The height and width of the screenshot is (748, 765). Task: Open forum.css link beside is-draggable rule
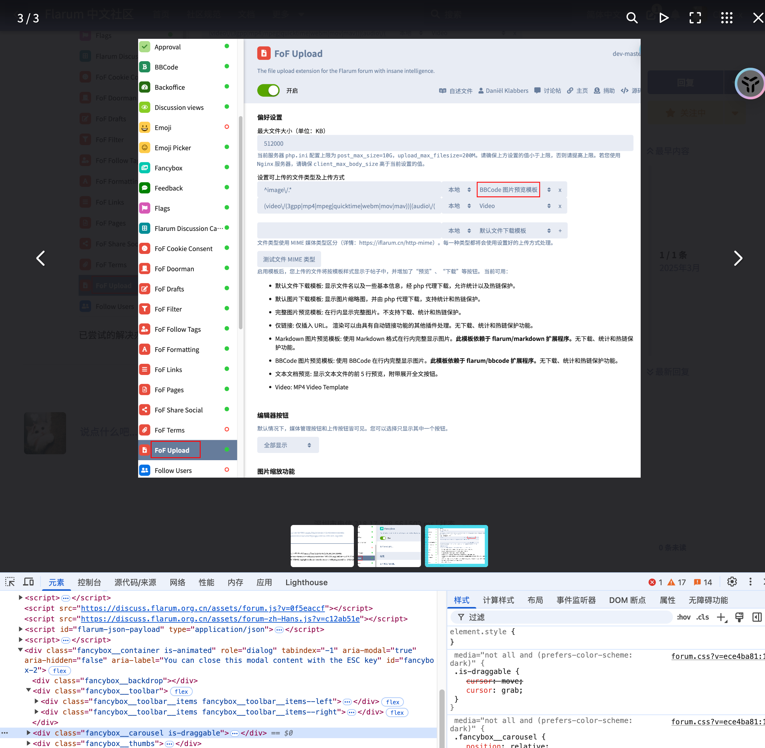click(718, 656)
